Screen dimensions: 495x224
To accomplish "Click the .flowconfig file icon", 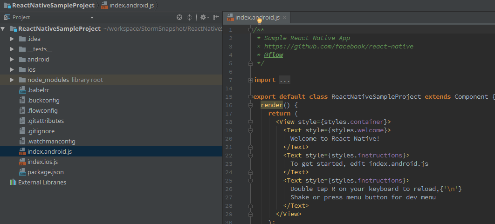I will (22, 111).
